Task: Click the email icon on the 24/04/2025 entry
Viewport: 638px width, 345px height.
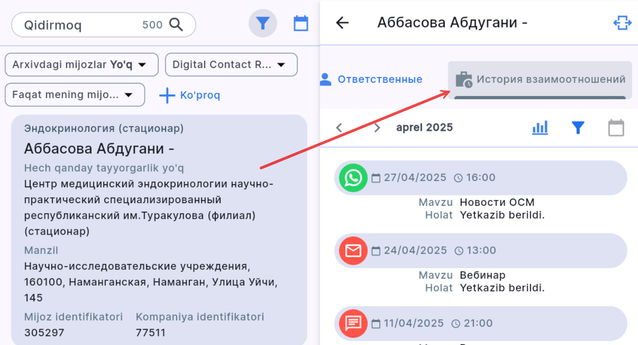Action: [353, 251]
